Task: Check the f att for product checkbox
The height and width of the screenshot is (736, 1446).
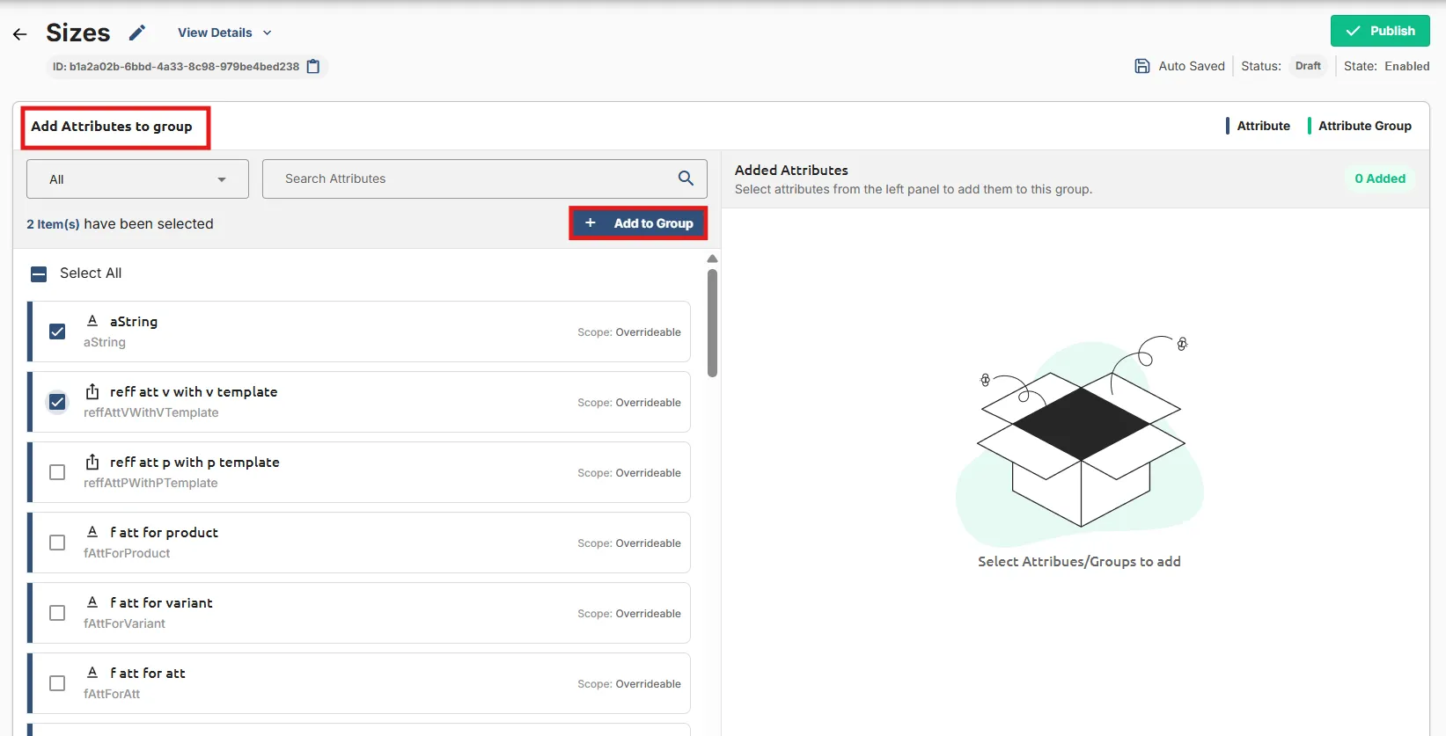Action: 57,543
